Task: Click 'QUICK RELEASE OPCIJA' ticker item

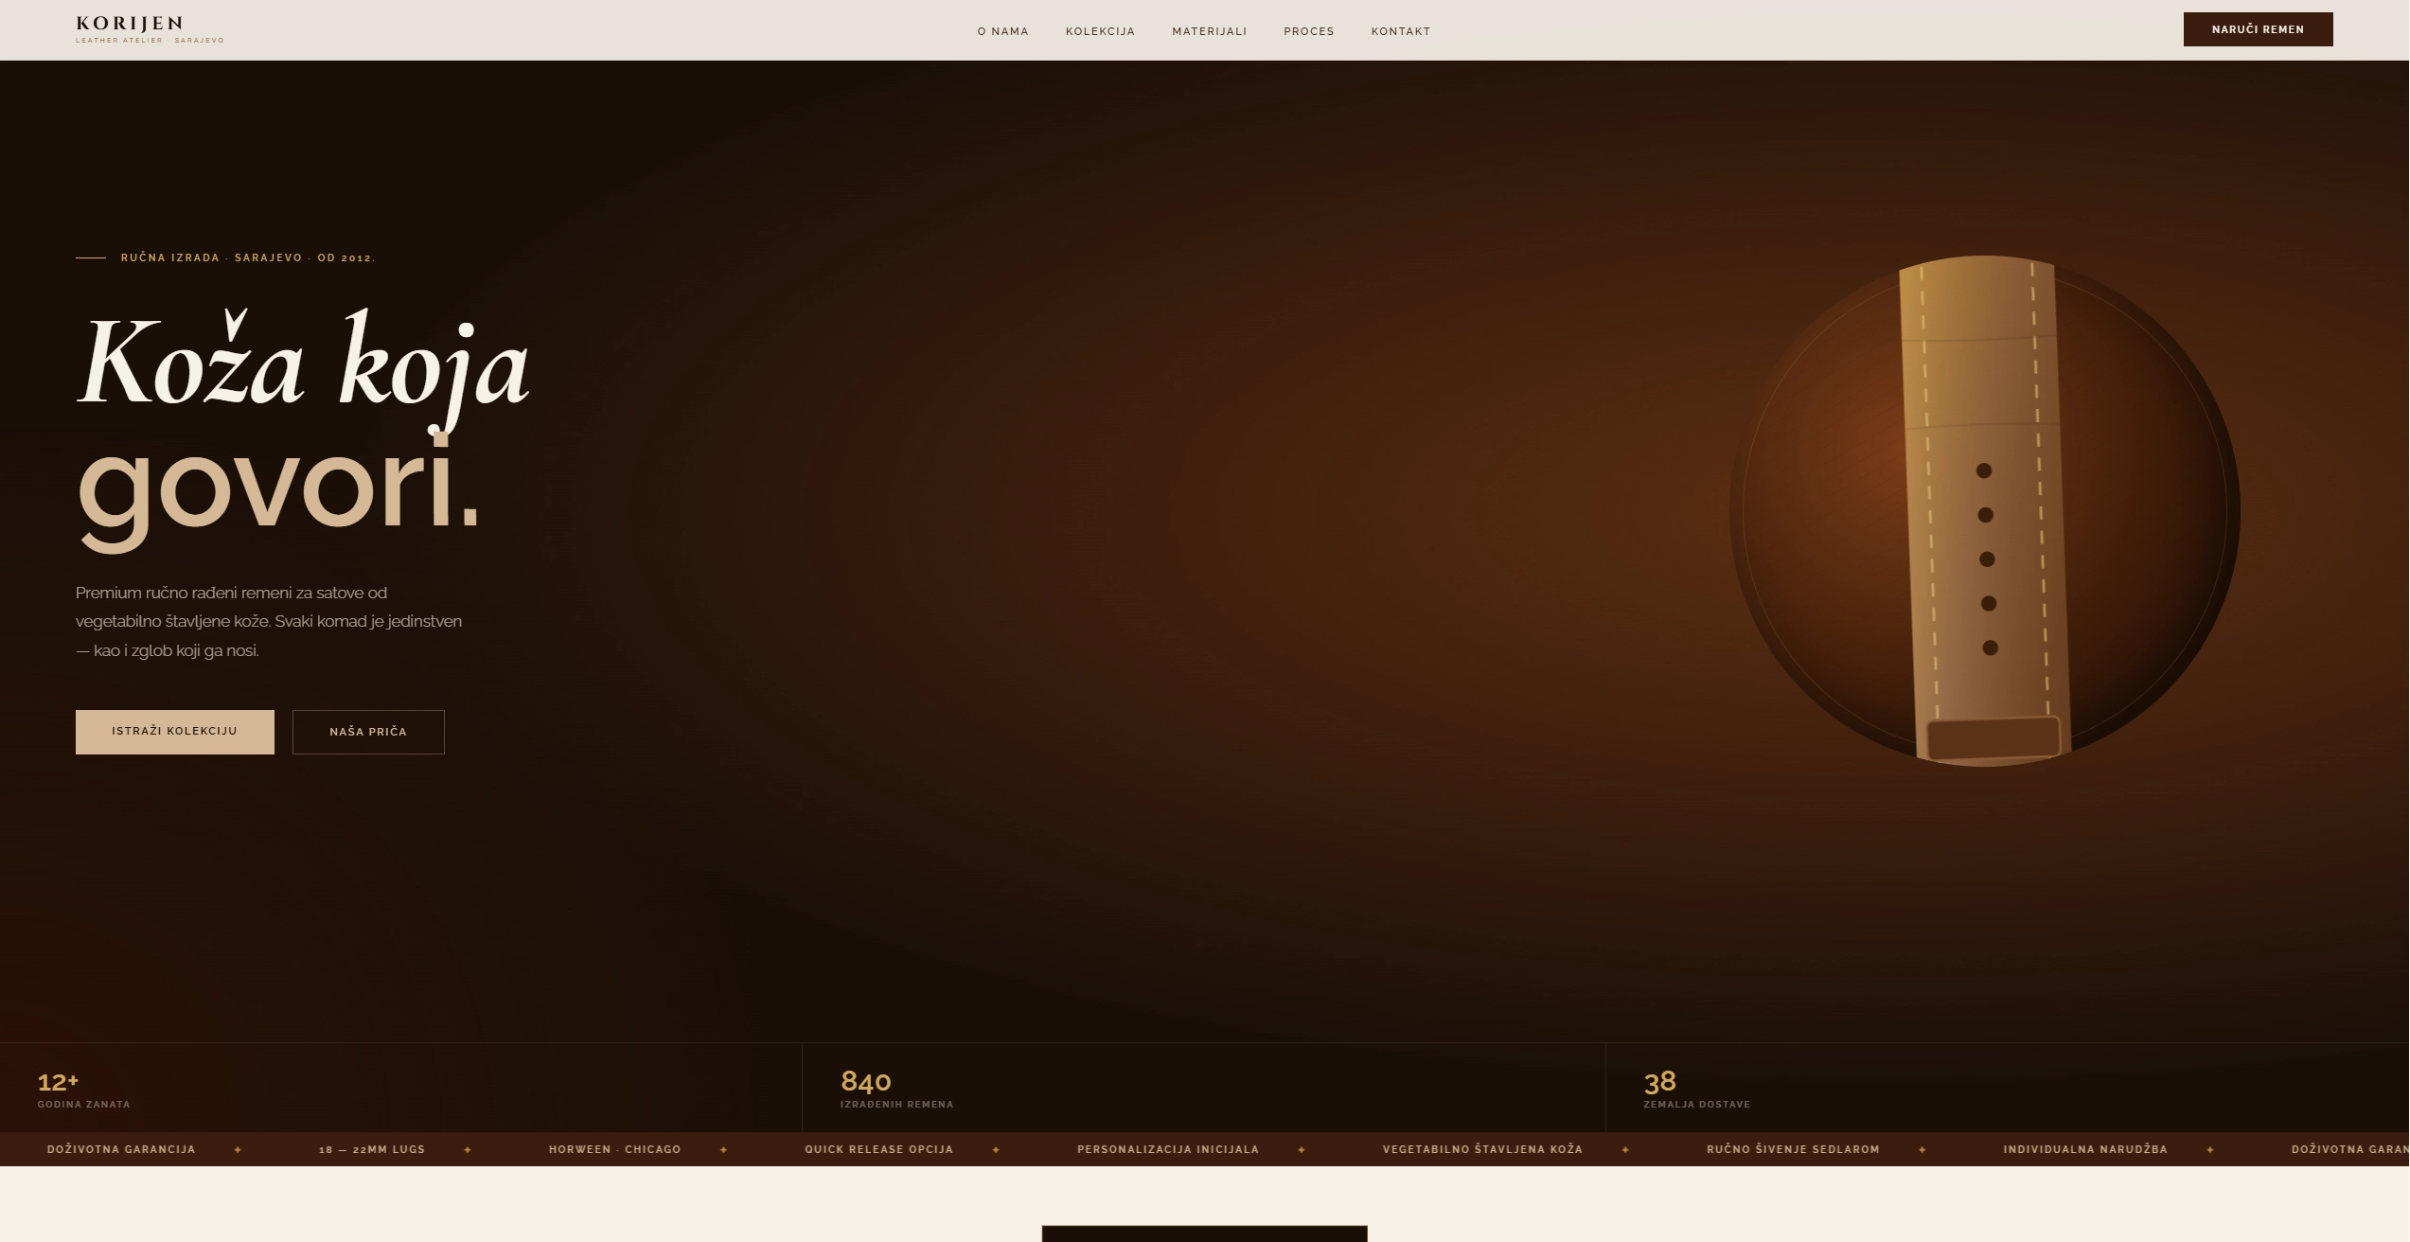Action: point(878,1149)
